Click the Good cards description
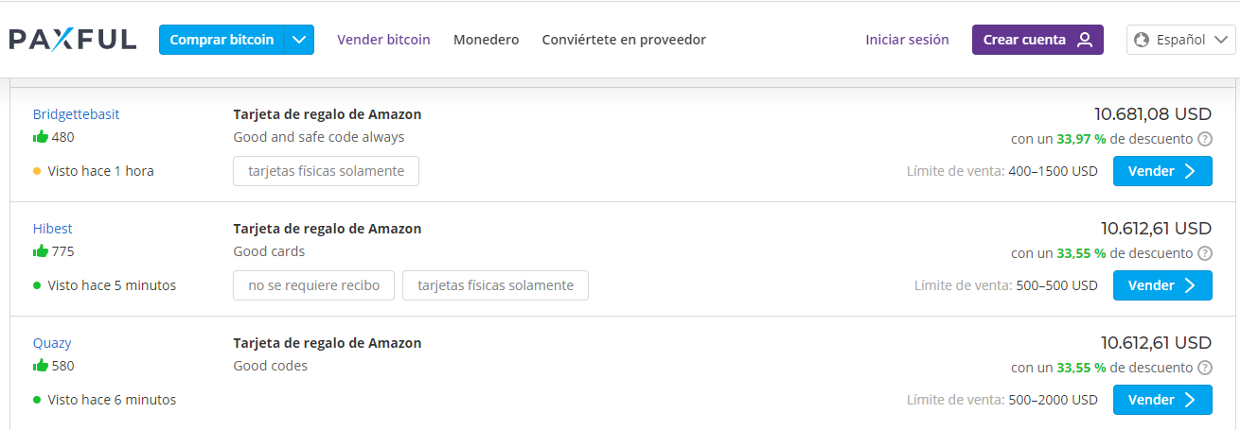This screenshot has width=1241, height=430. (269, 251)
